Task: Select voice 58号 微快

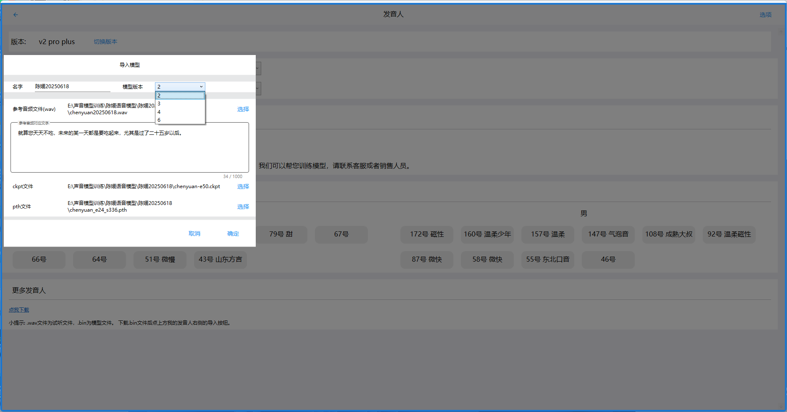Action: (488, 260)
